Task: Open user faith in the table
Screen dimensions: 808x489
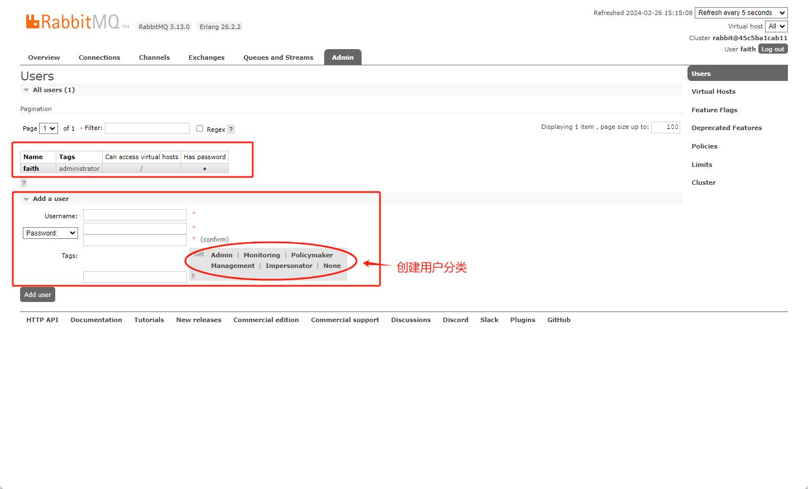Action: pyautogui.click(x=31, y=169)
